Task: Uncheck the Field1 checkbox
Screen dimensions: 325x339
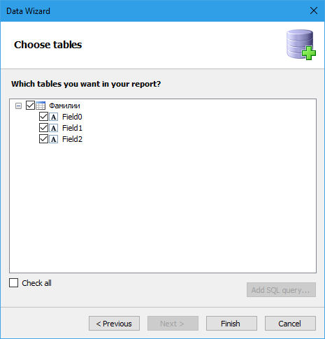Action: 43,128
